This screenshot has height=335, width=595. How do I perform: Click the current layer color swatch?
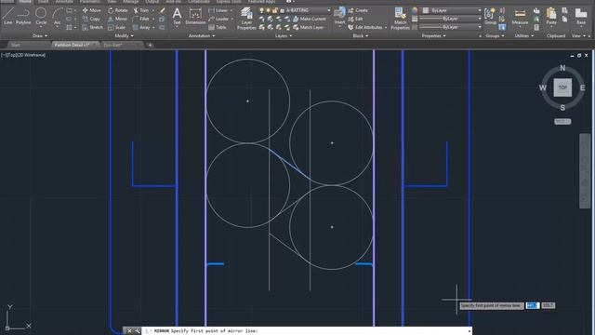click(x=283, y=10)
